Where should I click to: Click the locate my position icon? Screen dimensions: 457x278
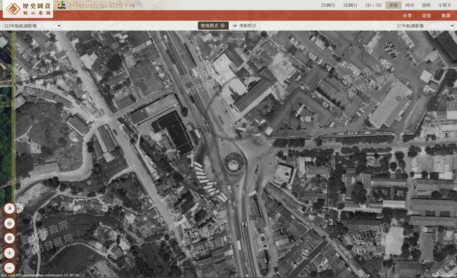point(10,223)
